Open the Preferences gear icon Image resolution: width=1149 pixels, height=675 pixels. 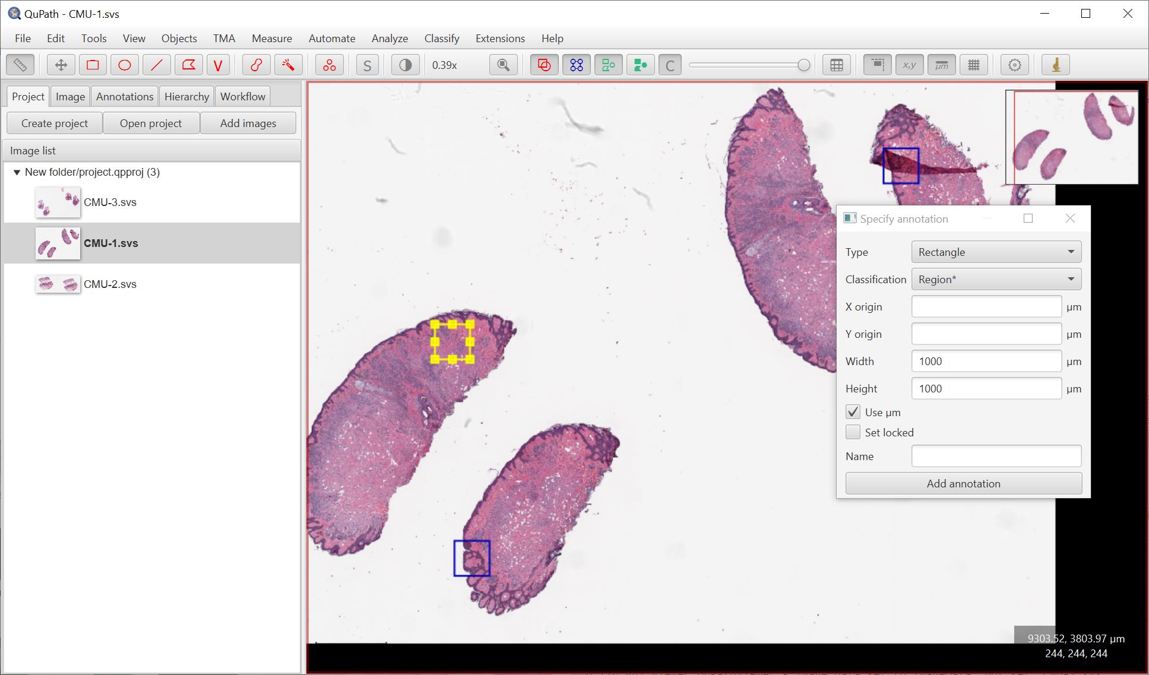(1015, 65)
